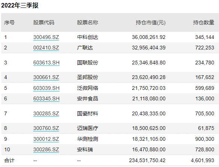Select the stock name 迈瑞医疗
This screenshot has width=219, height=167.
tap(88, 128)
